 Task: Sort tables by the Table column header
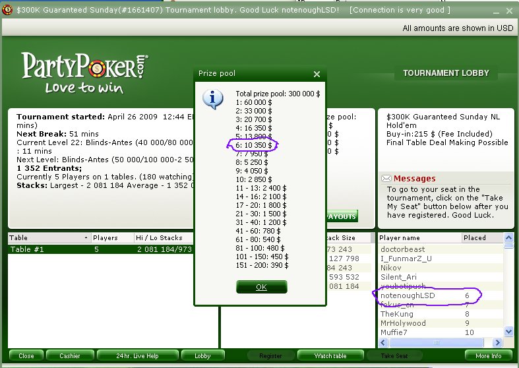click(x=47, y=237)
